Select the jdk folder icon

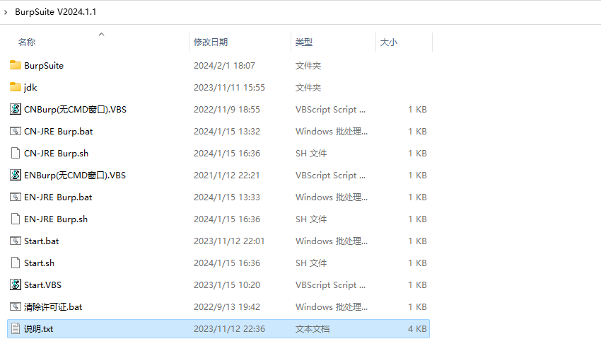[16, 87]
